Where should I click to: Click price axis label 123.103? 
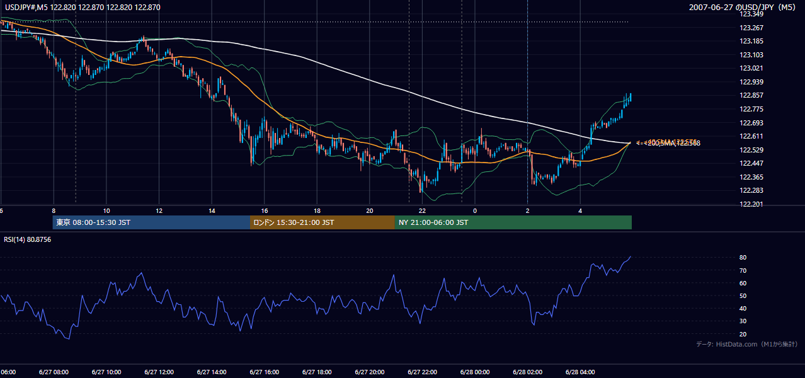(x=751, y=55)
